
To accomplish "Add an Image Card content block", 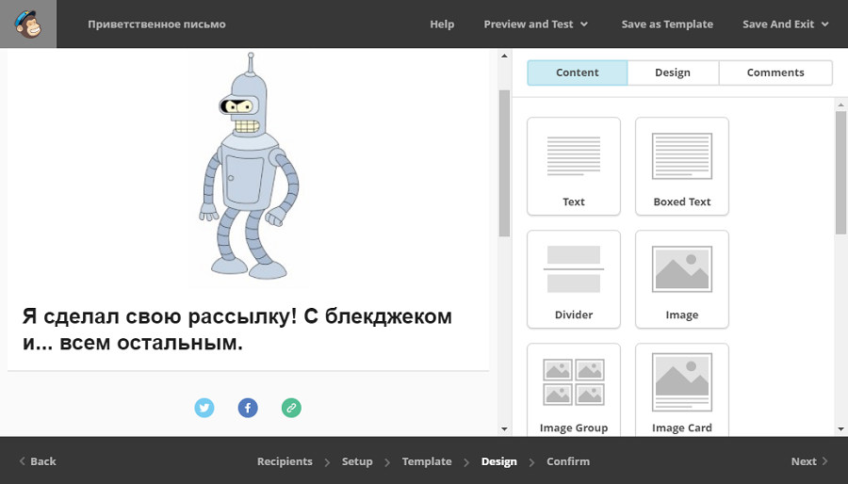I will tap(682, 390).
